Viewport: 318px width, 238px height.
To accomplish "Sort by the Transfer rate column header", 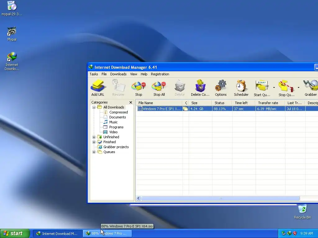I will (270, 103).
